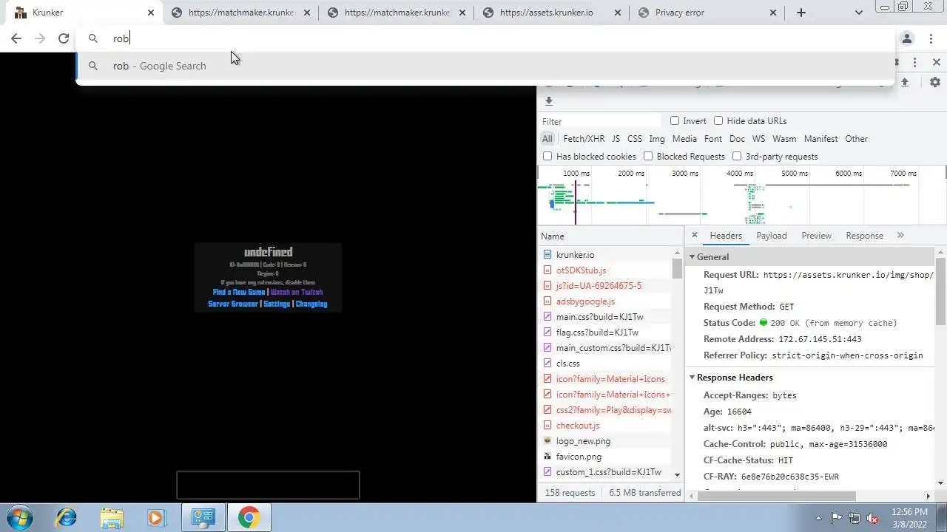947x532 pixels.
Task: Open the Response tab
Action: (x=864, y=236)
